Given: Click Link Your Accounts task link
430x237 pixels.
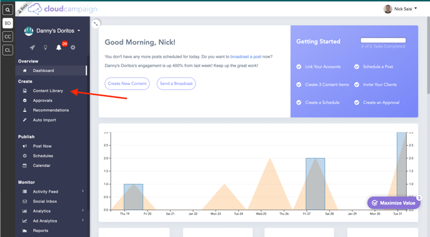Looking at the screenshot, I should (322, 67).
